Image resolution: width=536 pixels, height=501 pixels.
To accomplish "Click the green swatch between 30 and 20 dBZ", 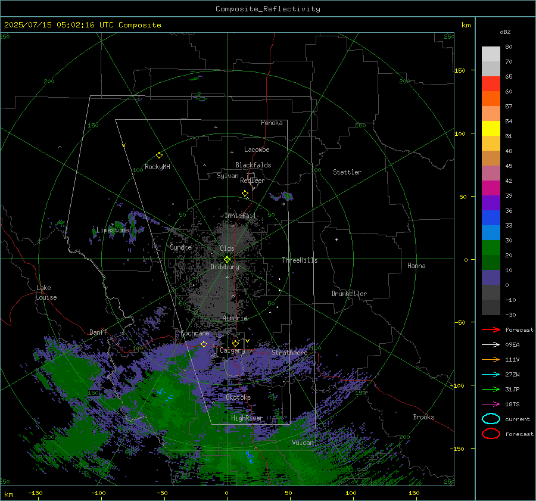I will point(491,248).
